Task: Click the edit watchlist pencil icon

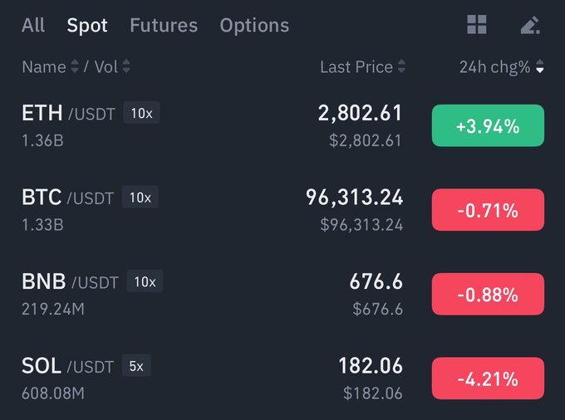Action: click(530, 26)
